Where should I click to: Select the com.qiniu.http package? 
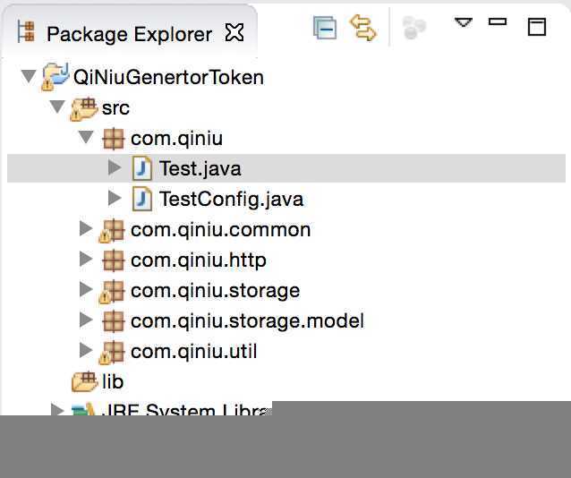pyautogui.click(x=199, y=260)
